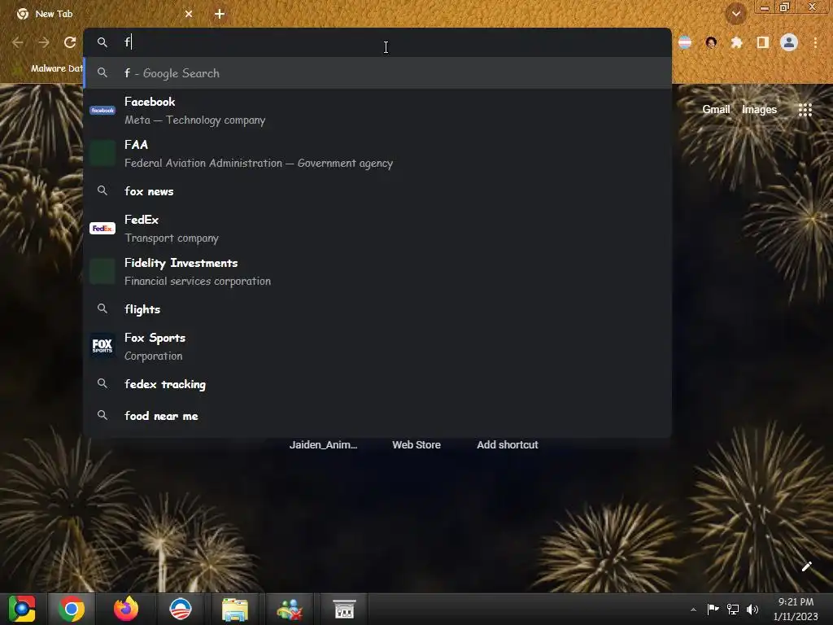Open Jaiden_Anim... shortcut
Screen dimensions: 833x625
pyautogui.click(x=323, y=445)
